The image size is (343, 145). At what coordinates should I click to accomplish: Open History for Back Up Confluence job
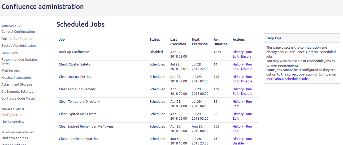click(x=238, y=52)
